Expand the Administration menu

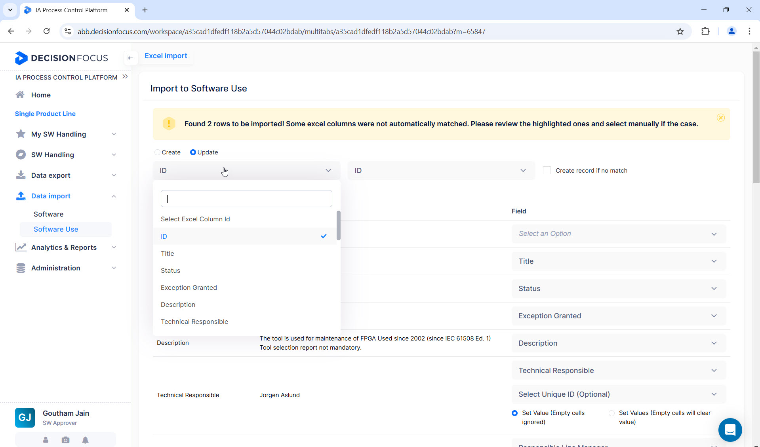pos(114,268)
